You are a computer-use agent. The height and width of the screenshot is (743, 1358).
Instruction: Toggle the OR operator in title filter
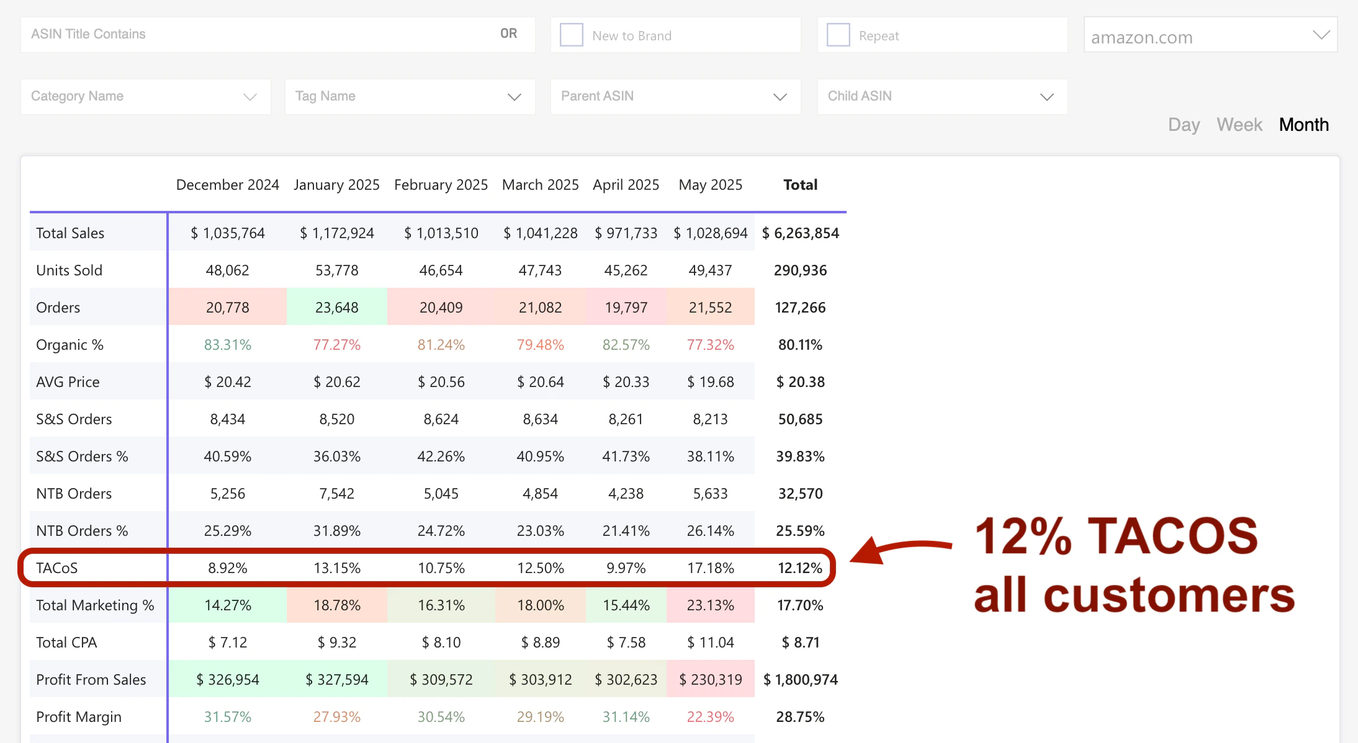pyautogui.click(x=508, y=33)
